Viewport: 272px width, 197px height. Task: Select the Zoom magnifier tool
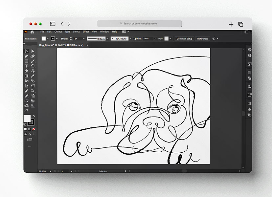tap(33, 91)
